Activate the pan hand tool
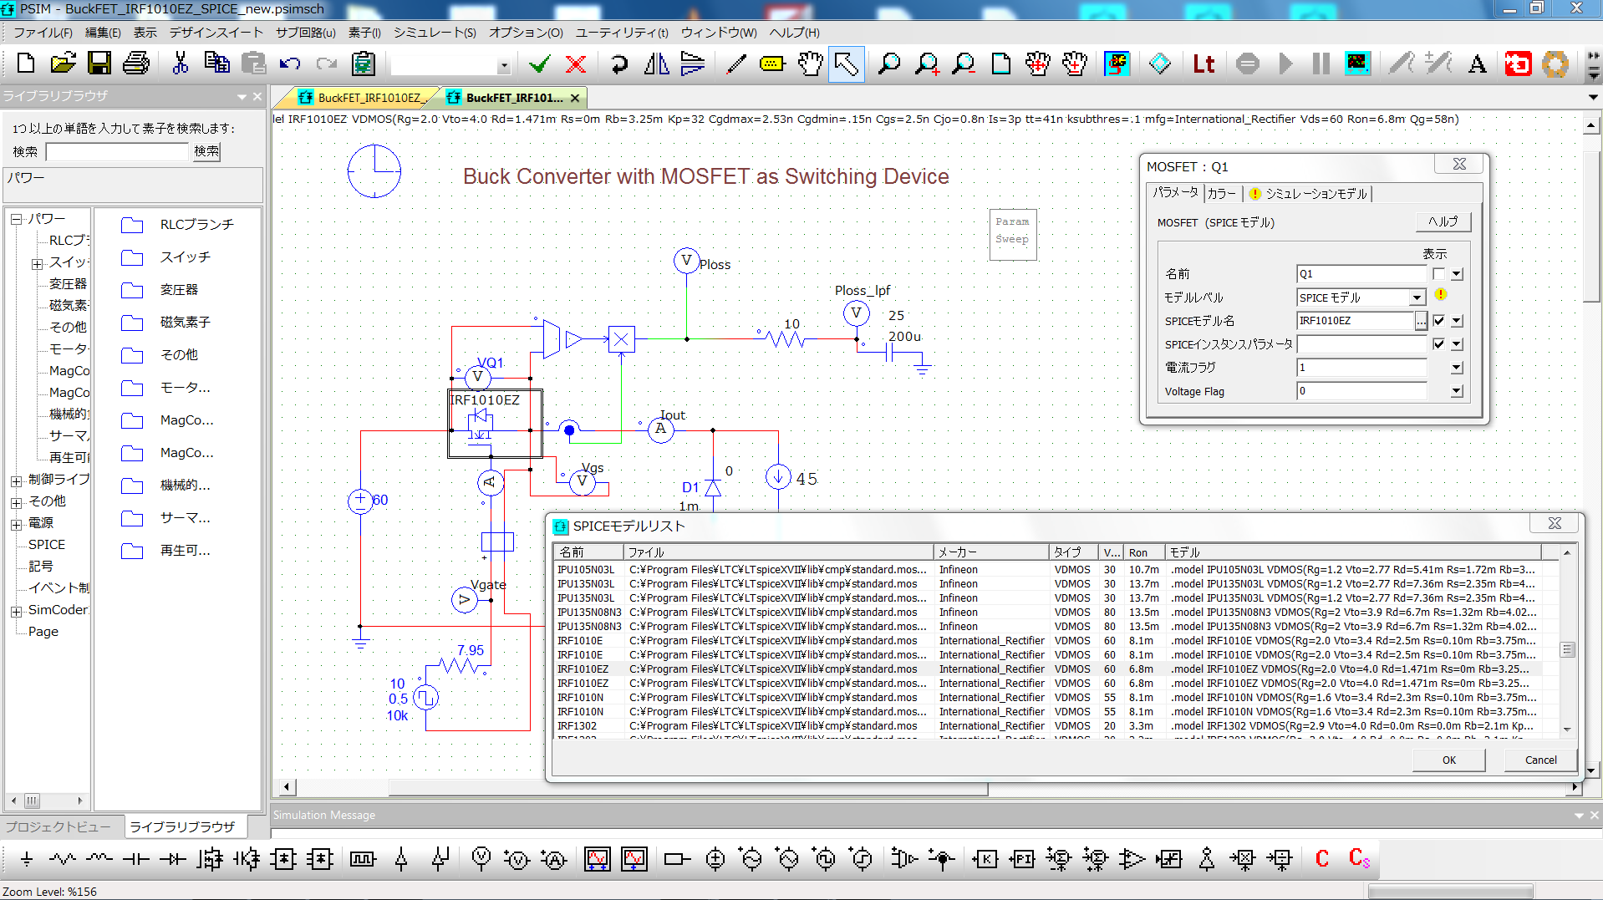This screenshot has width=1603, height=900. click(x=809, y=64)
